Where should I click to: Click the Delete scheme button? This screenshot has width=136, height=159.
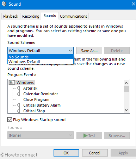pyautogui.click(x=117, y=51)
